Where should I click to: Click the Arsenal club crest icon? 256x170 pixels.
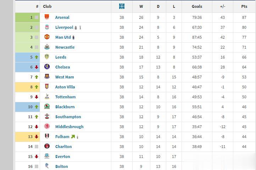tap(47, 17)
